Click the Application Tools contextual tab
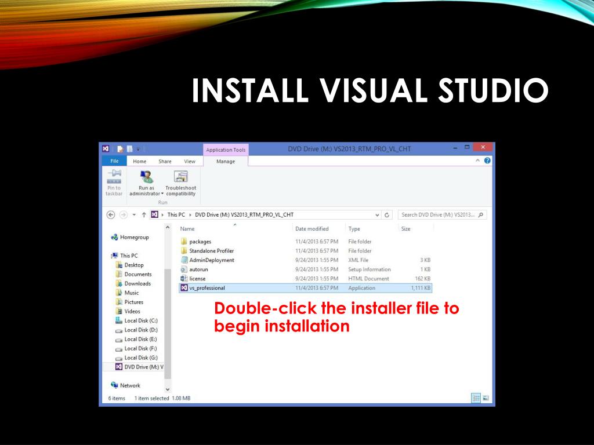The height and width of the screenshot is (445, 594). (x=226, y=150)
